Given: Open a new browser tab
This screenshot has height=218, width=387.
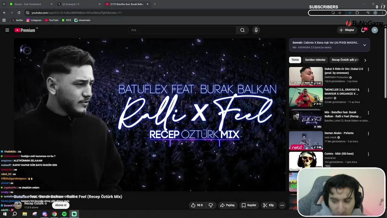Looking at the screenshot, I should (x=155, y=4).
